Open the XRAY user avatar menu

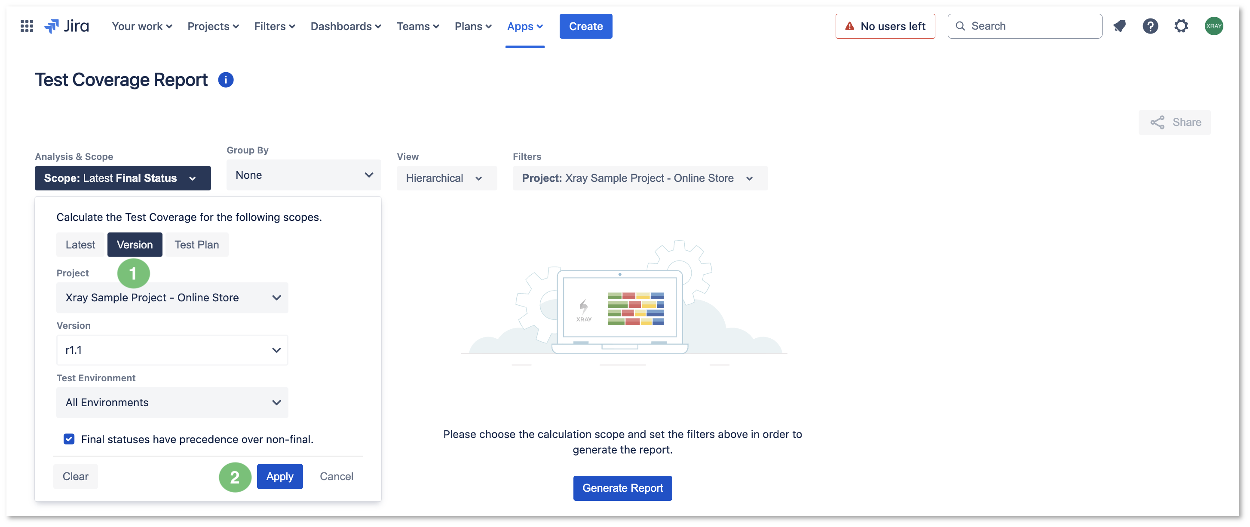pos(1213,26)
